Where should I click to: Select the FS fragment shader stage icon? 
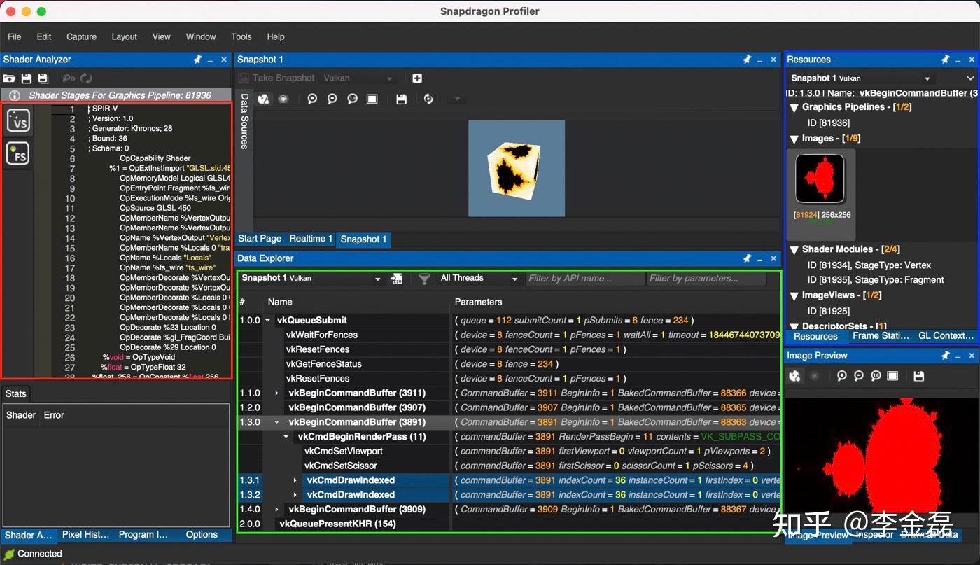tap(18, 153)
